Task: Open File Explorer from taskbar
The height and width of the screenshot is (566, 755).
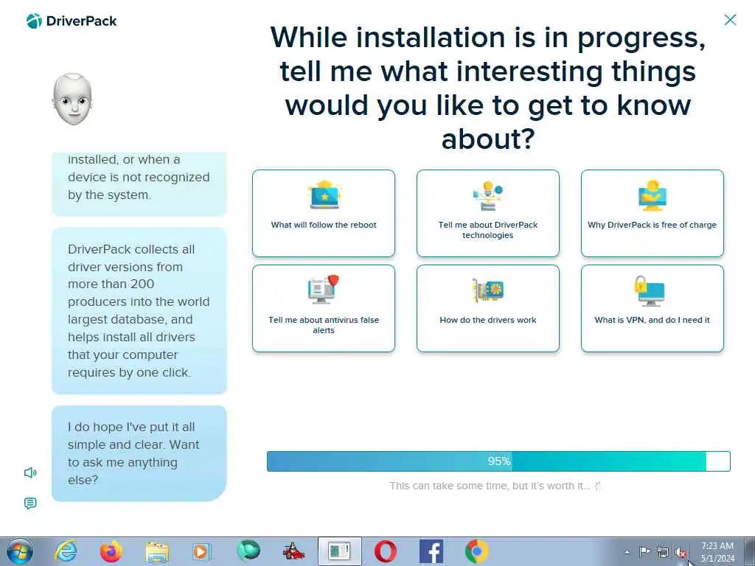Action: [x=157, y=552]
